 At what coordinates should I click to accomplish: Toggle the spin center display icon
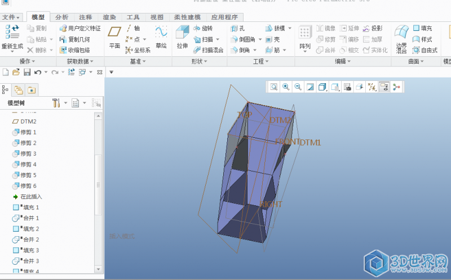click(x=397, y=87)
